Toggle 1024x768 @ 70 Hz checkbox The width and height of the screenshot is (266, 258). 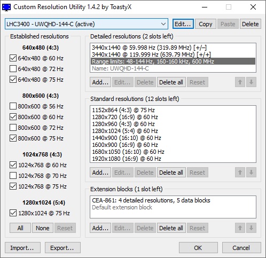tap(13, 176)
